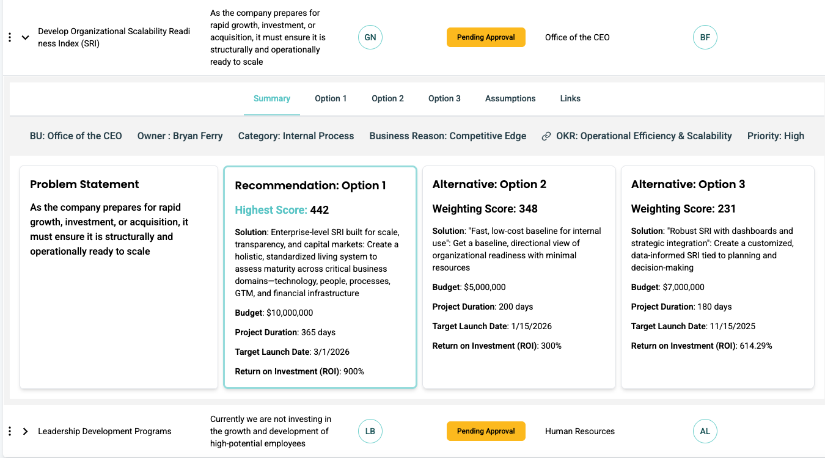Open three-dot menu for Leadership Development row
The height and width of the screenshot is (458, 825).
coord(10,431)
